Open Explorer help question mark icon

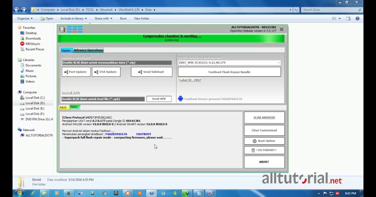(x=358, y=18)
